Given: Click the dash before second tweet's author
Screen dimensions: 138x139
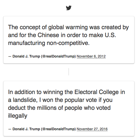Looking at the screenshot, I should pyautogui.click(x=10, y=129).
